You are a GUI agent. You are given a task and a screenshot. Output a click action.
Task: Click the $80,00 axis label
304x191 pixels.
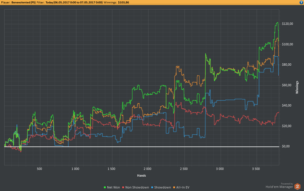[287, 65]
